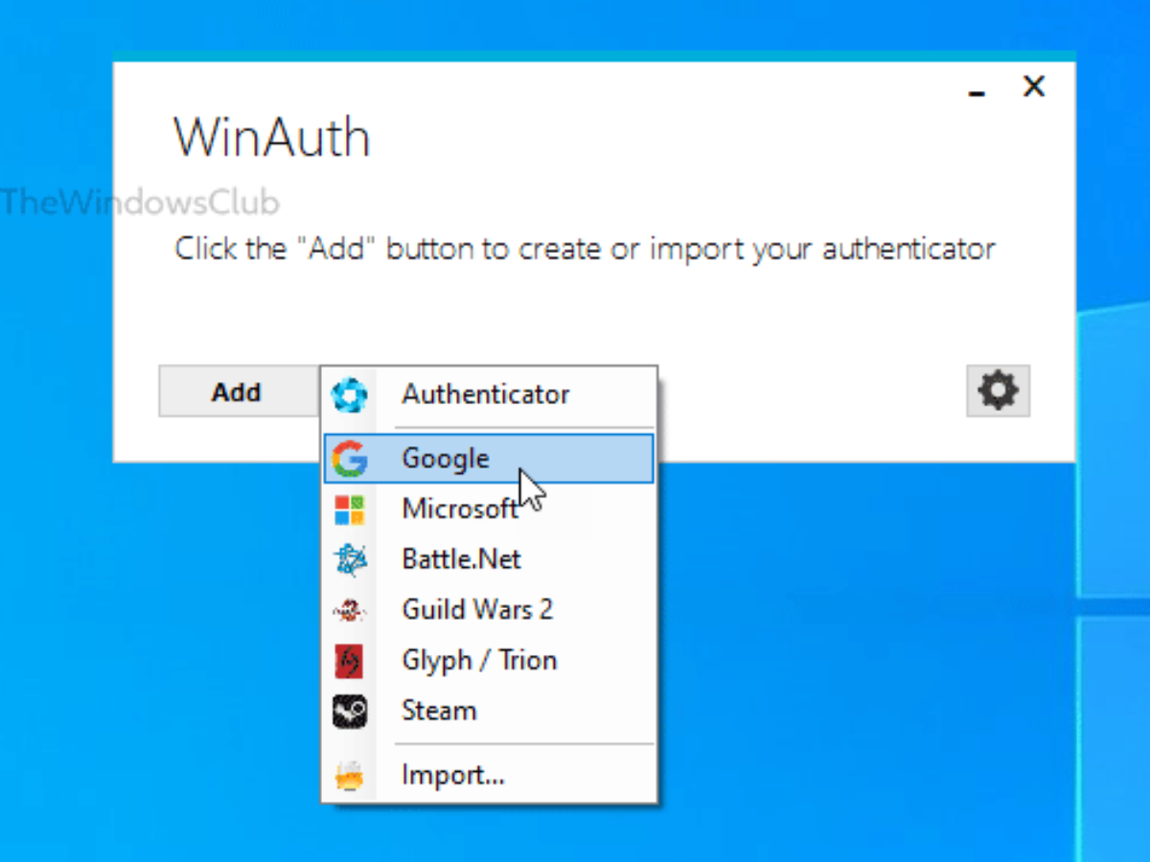Select Steam authenticator option
This screenshot has height=862, width=1150.
click(489, 712)
